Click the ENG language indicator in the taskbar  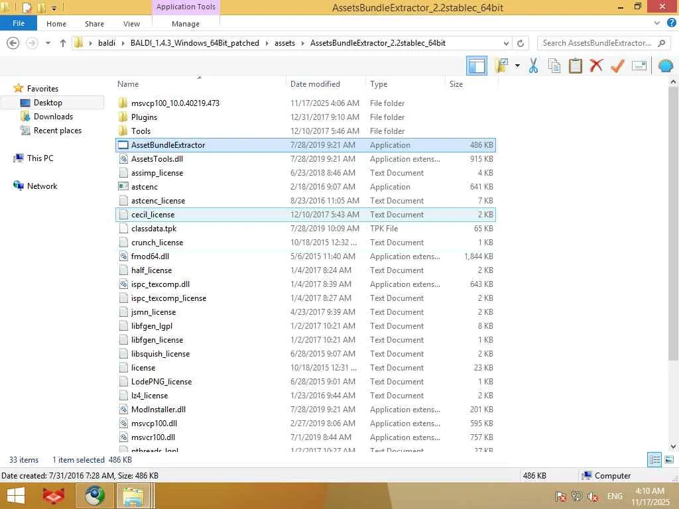615,496
